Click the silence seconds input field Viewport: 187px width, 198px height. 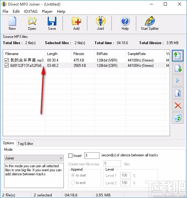[x=92, y=155]
